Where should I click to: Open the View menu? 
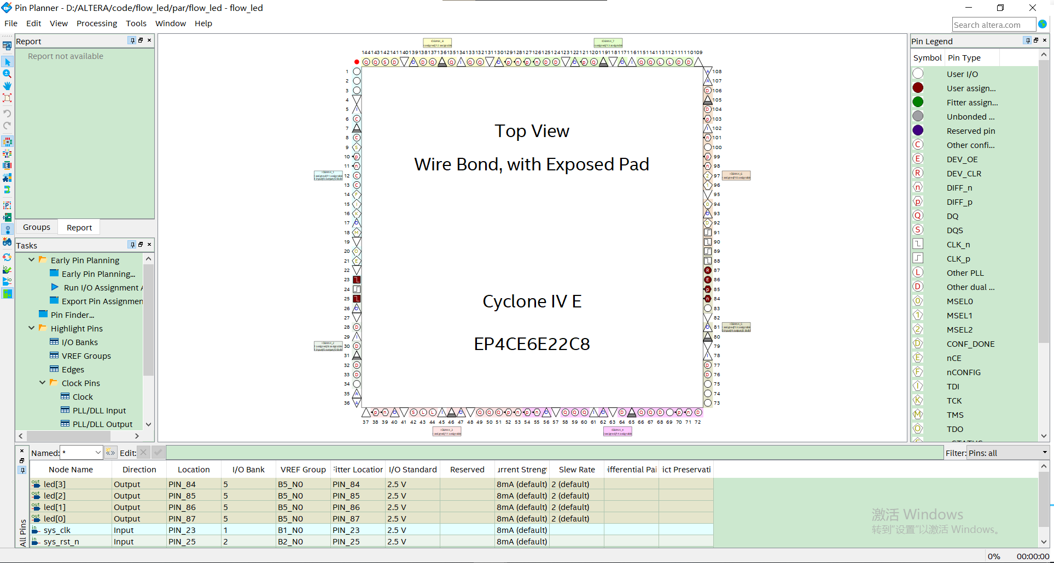coord(59,23)
